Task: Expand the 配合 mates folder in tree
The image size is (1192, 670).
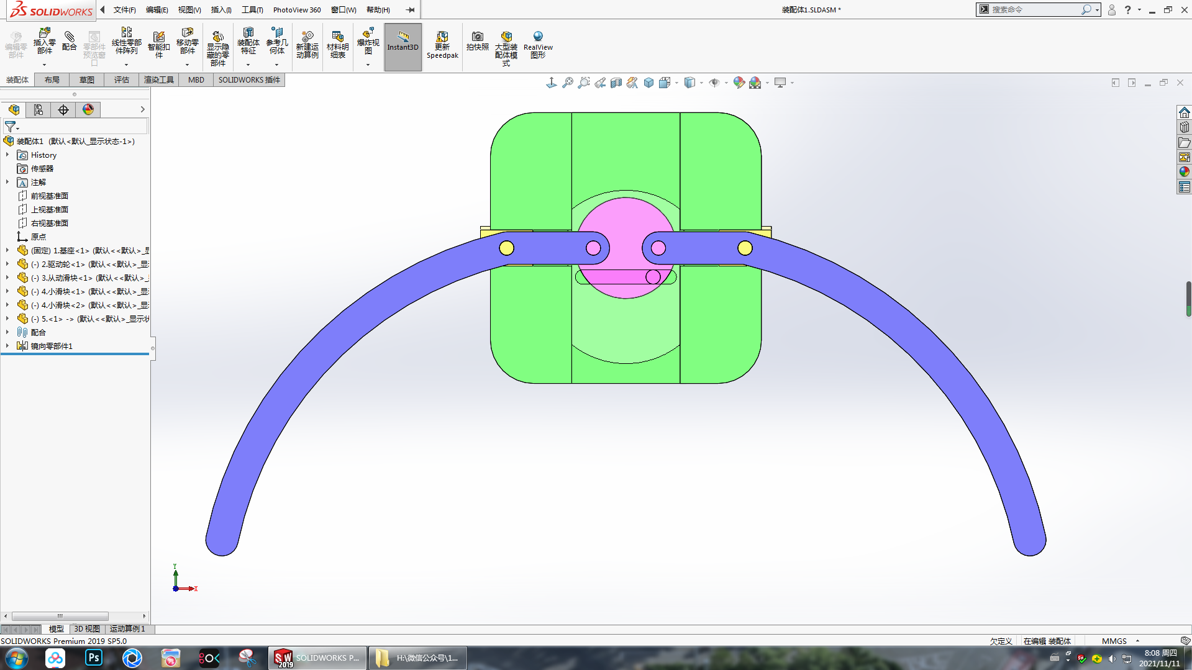Action: click(x=7, y=333)
